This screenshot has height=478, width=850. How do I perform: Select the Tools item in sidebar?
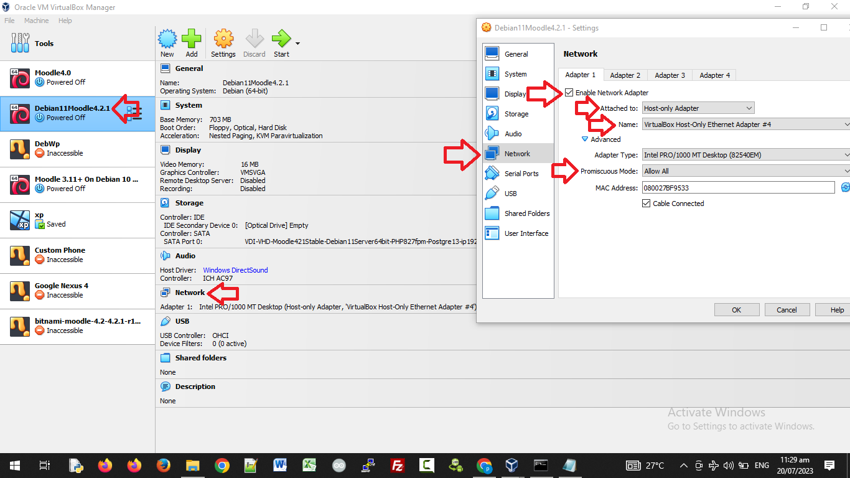[x=77, y=44]
